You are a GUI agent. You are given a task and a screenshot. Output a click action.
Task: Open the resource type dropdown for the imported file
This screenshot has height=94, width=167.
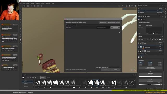click(115, 27)
